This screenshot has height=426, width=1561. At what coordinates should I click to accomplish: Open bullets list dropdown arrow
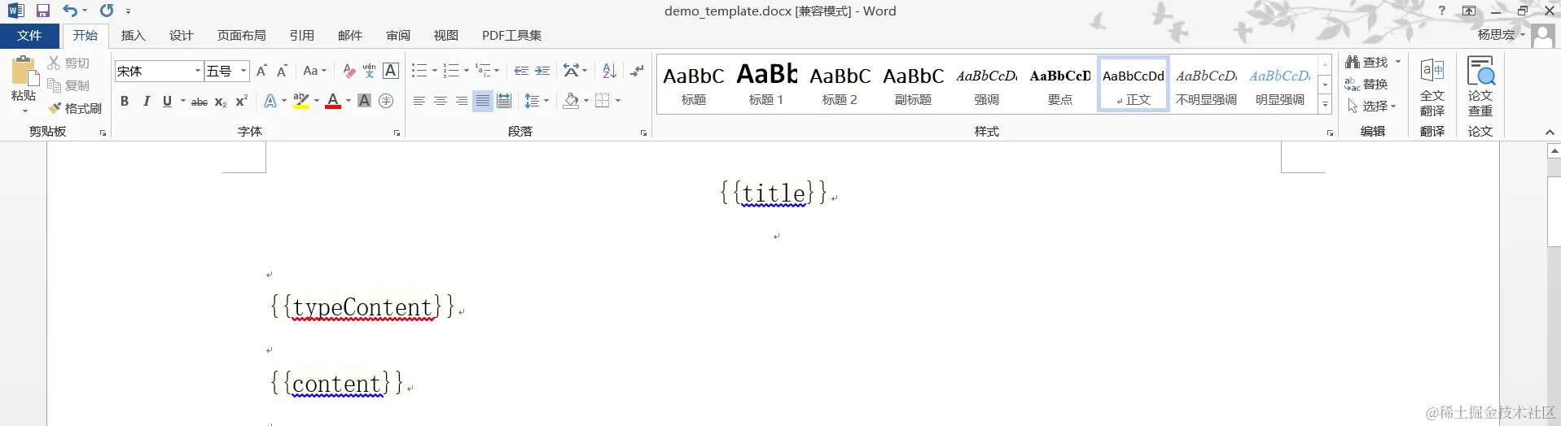[434, 71]
